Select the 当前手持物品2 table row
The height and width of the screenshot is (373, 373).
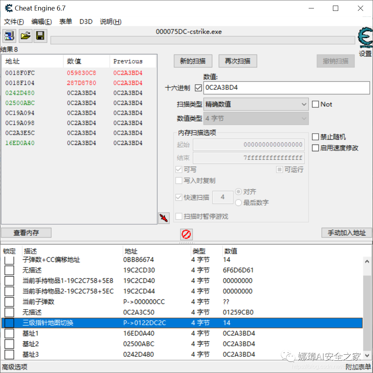[182, 291]
